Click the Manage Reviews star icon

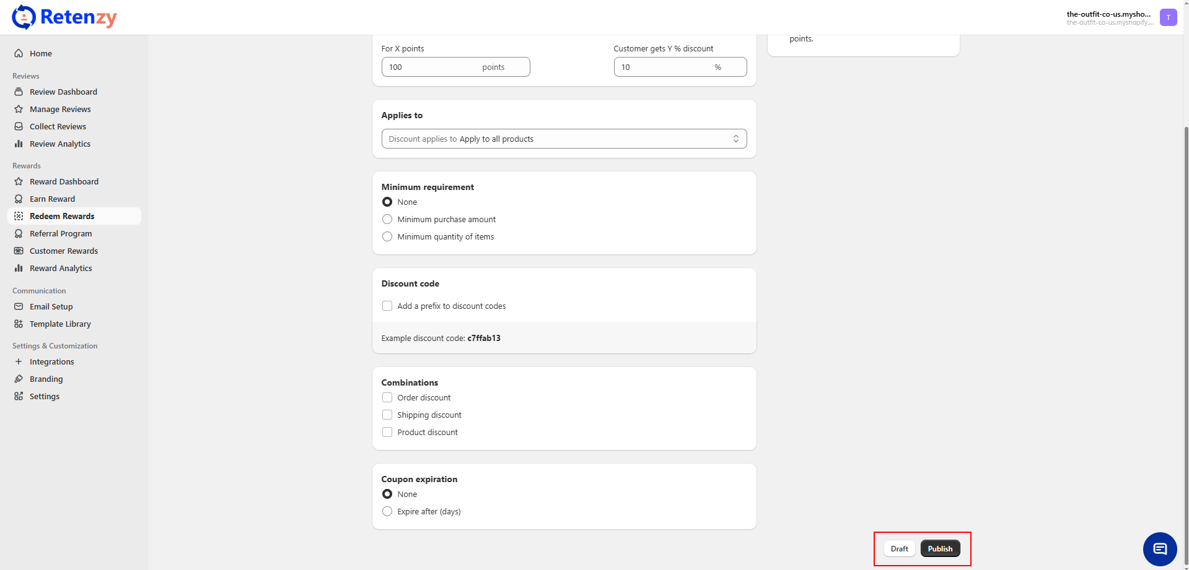point(19,109)
